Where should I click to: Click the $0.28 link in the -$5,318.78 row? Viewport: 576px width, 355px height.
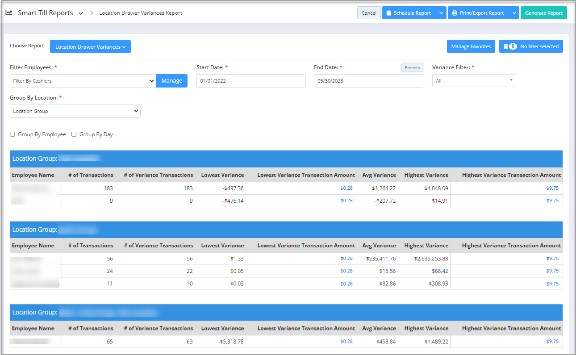click(346, 342)
